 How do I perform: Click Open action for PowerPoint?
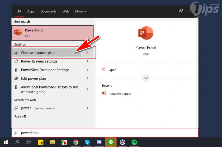[113, 70]
